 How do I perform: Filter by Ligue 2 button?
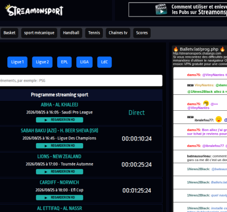pyautogui.click(x=42, y=62)
